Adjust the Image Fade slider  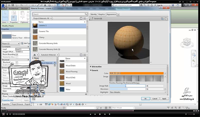pos(127,86)
